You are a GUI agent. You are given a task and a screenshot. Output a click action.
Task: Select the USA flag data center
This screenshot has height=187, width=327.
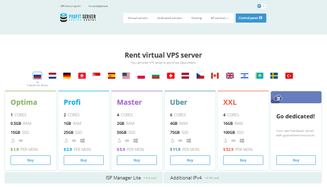[126, 76]
